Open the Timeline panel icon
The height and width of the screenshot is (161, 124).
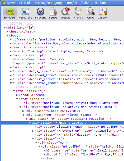pyautogui.click(x=65, y=13)
